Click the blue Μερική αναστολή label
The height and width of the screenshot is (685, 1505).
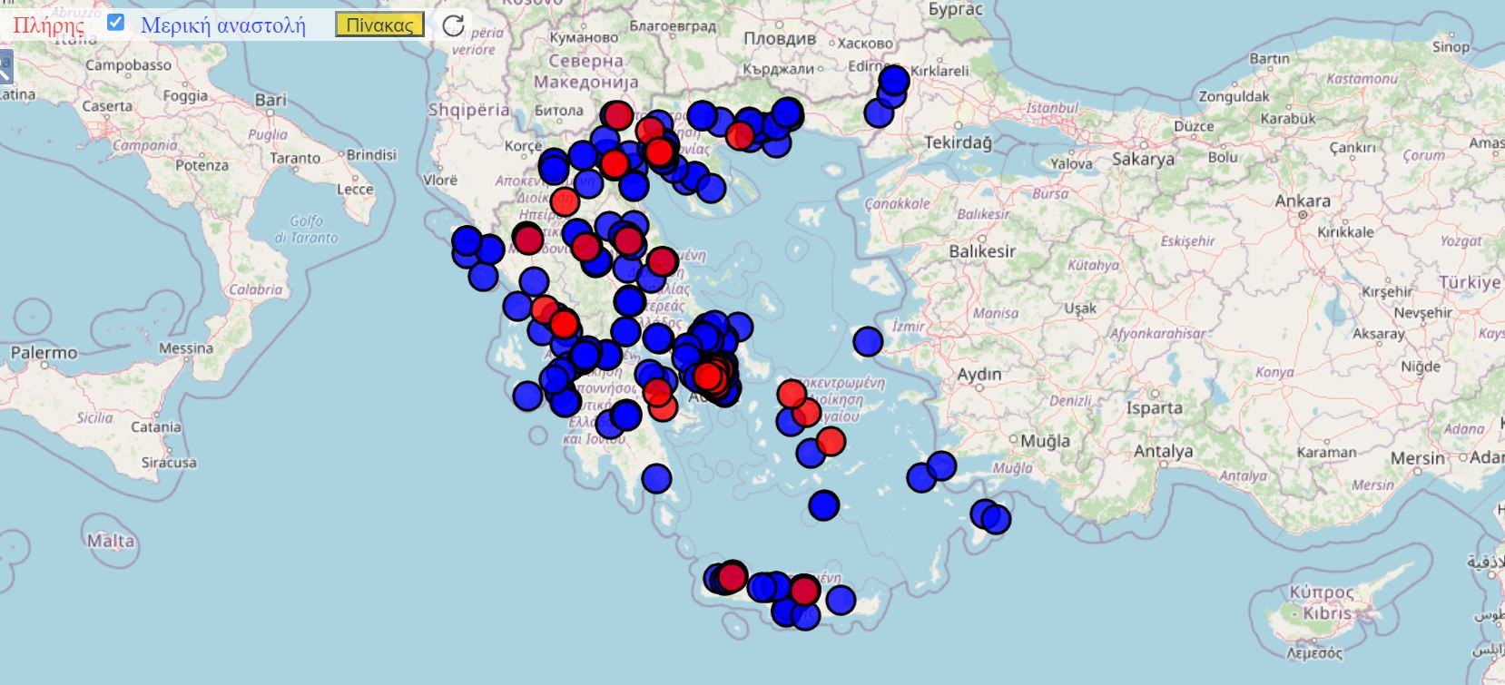click(223, 24)
